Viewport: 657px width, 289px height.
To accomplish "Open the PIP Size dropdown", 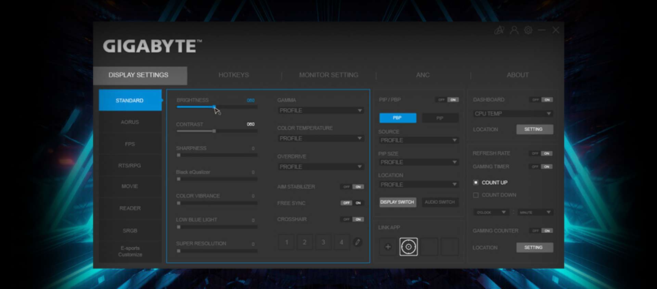I will click(418, 162).
